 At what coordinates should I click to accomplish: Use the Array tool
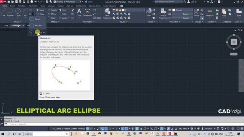pos(63,18)
